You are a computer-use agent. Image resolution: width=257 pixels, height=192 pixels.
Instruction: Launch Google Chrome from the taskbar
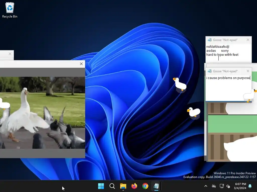pos(145,186)
